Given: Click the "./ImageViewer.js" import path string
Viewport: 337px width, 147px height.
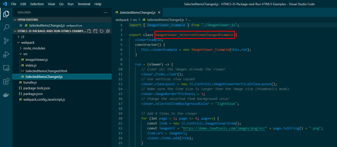Looking at the screenshot, I should coord(219,25).
